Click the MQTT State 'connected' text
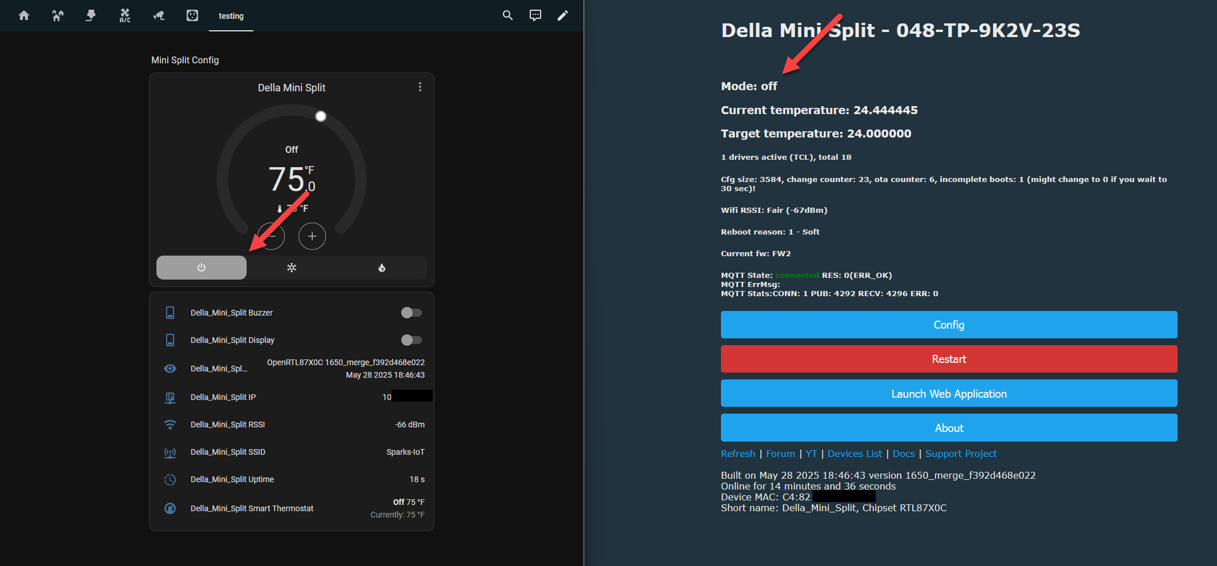Image resolution: width=1217 pixels, height=566 pixels. [x=797, y=275]
